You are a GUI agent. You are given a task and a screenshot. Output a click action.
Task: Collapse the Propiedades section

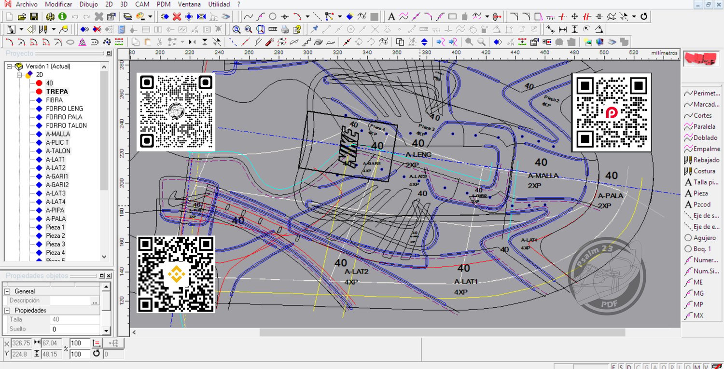(x=7, y=310)
